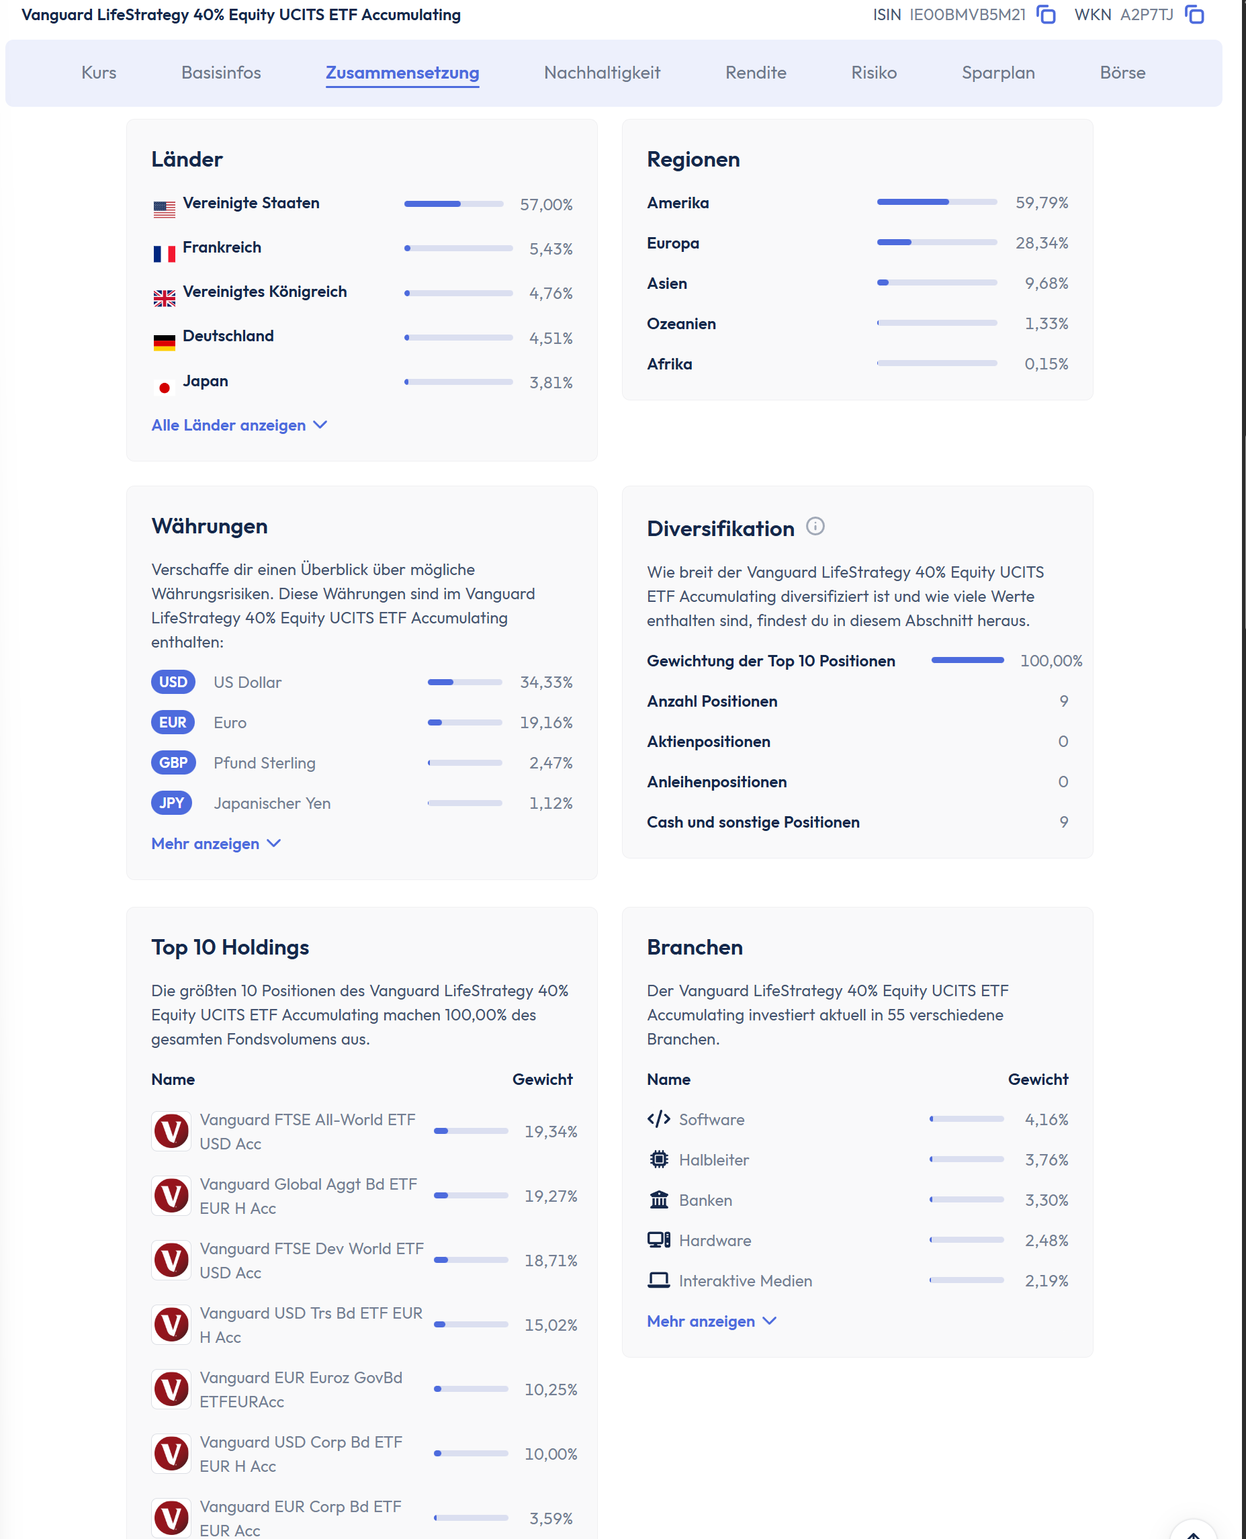Click the United States flag icon
Image resolution: width=1246 pixels, height=1539 pixels.
coord(165,209)
